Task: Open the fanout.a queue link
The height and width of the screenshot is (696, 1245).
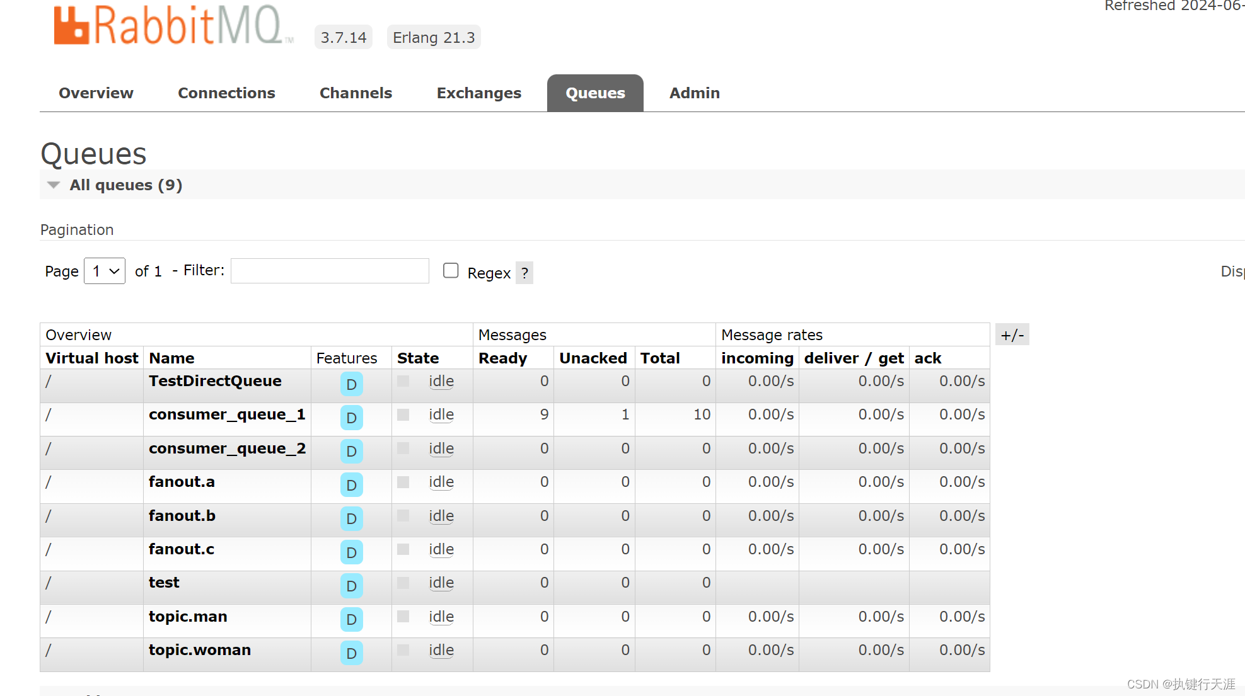Action: tap(182, 482)
